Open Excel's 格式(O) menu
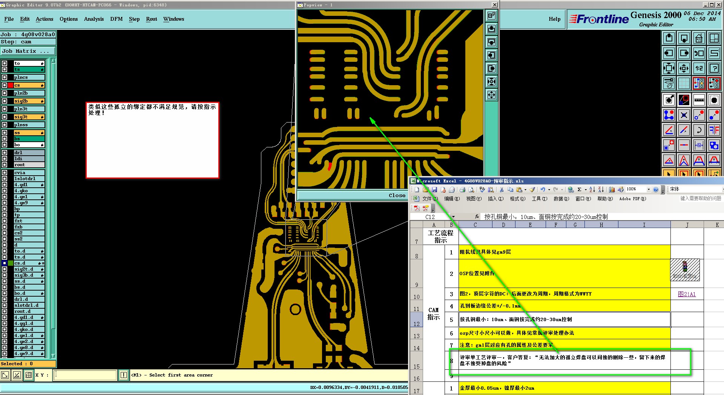 [x=517, y=199]
